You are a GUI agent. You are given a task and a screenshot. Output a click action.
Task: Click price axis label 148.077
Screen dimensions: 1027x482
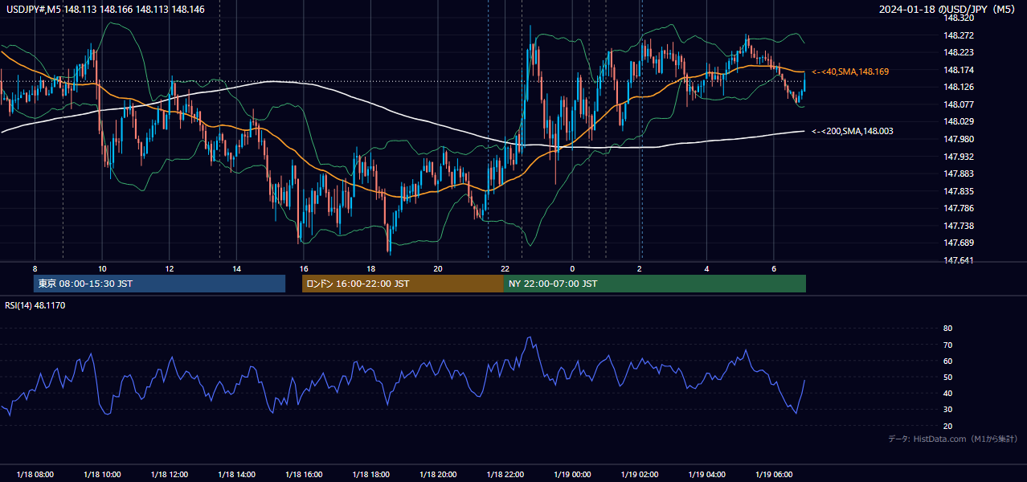(x=959, y=104)
